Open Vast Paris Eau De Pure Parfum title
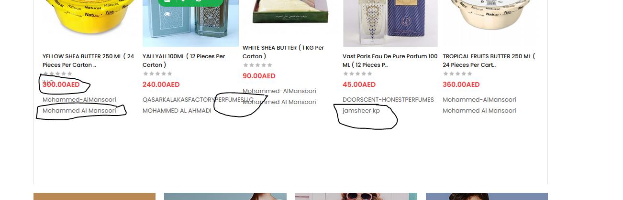 [390, 61]
